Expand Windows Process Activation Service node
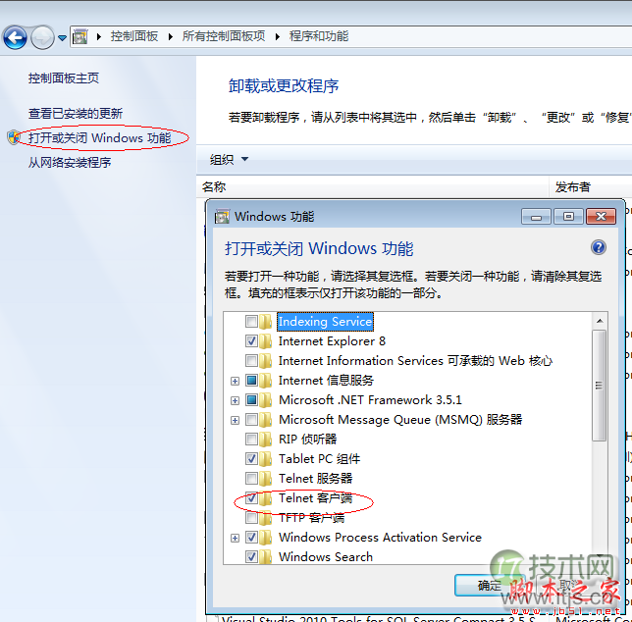The image size is (632, 622). (235, 538)
